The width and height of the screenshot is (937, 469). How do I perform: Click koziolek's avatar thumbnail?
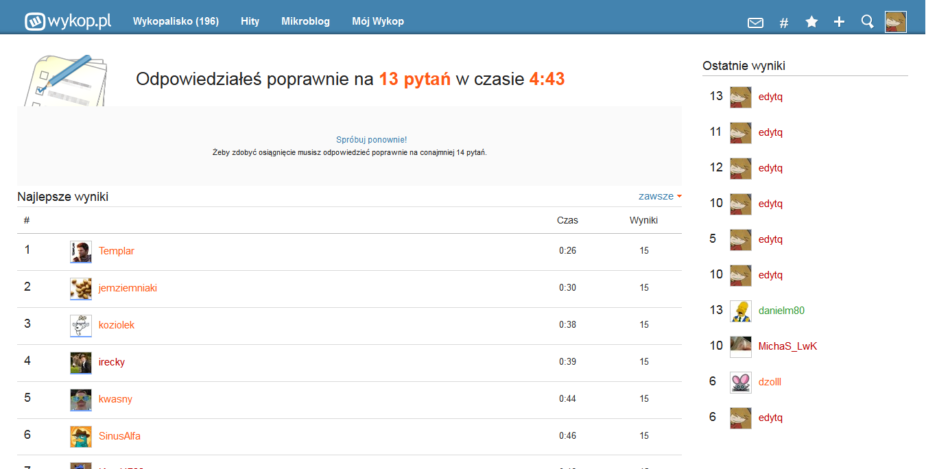(81, 326)
